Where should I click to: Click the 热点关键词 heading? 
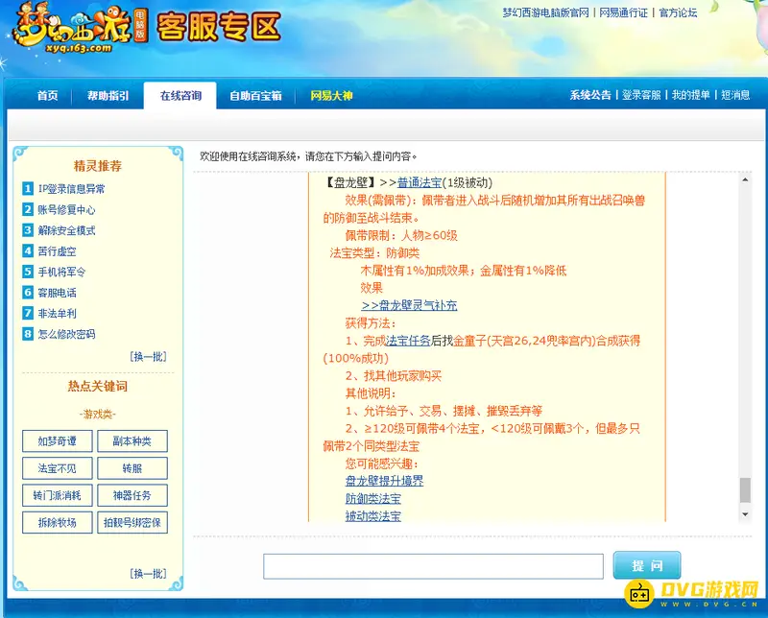[x=98, y=387]
